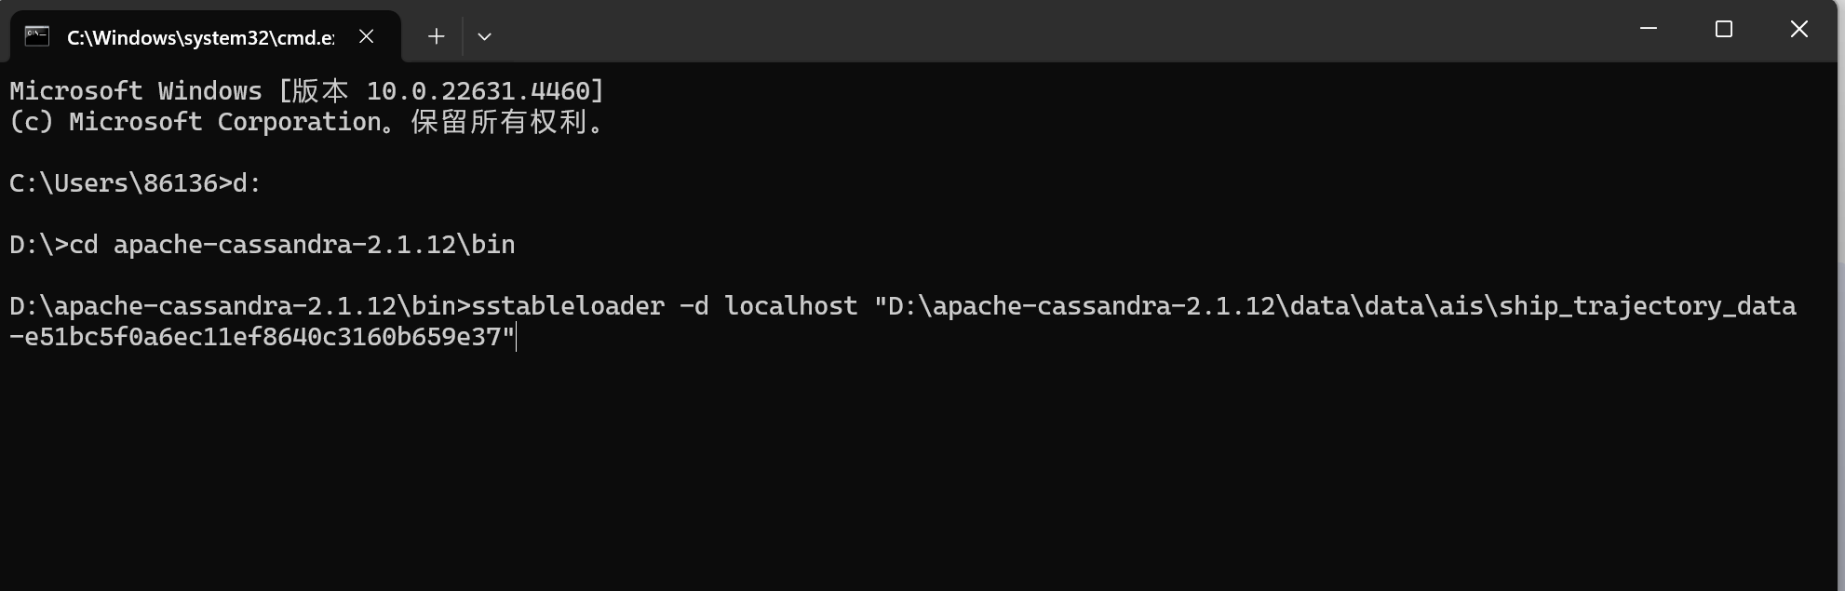Click the C:\Users\86136>d: prompt line
The height and width of the screenshot is (591, 1845).
tap(136, 183)
